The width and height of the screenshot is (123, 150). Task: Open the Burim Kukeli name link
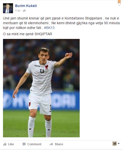(x=26, y=6)
